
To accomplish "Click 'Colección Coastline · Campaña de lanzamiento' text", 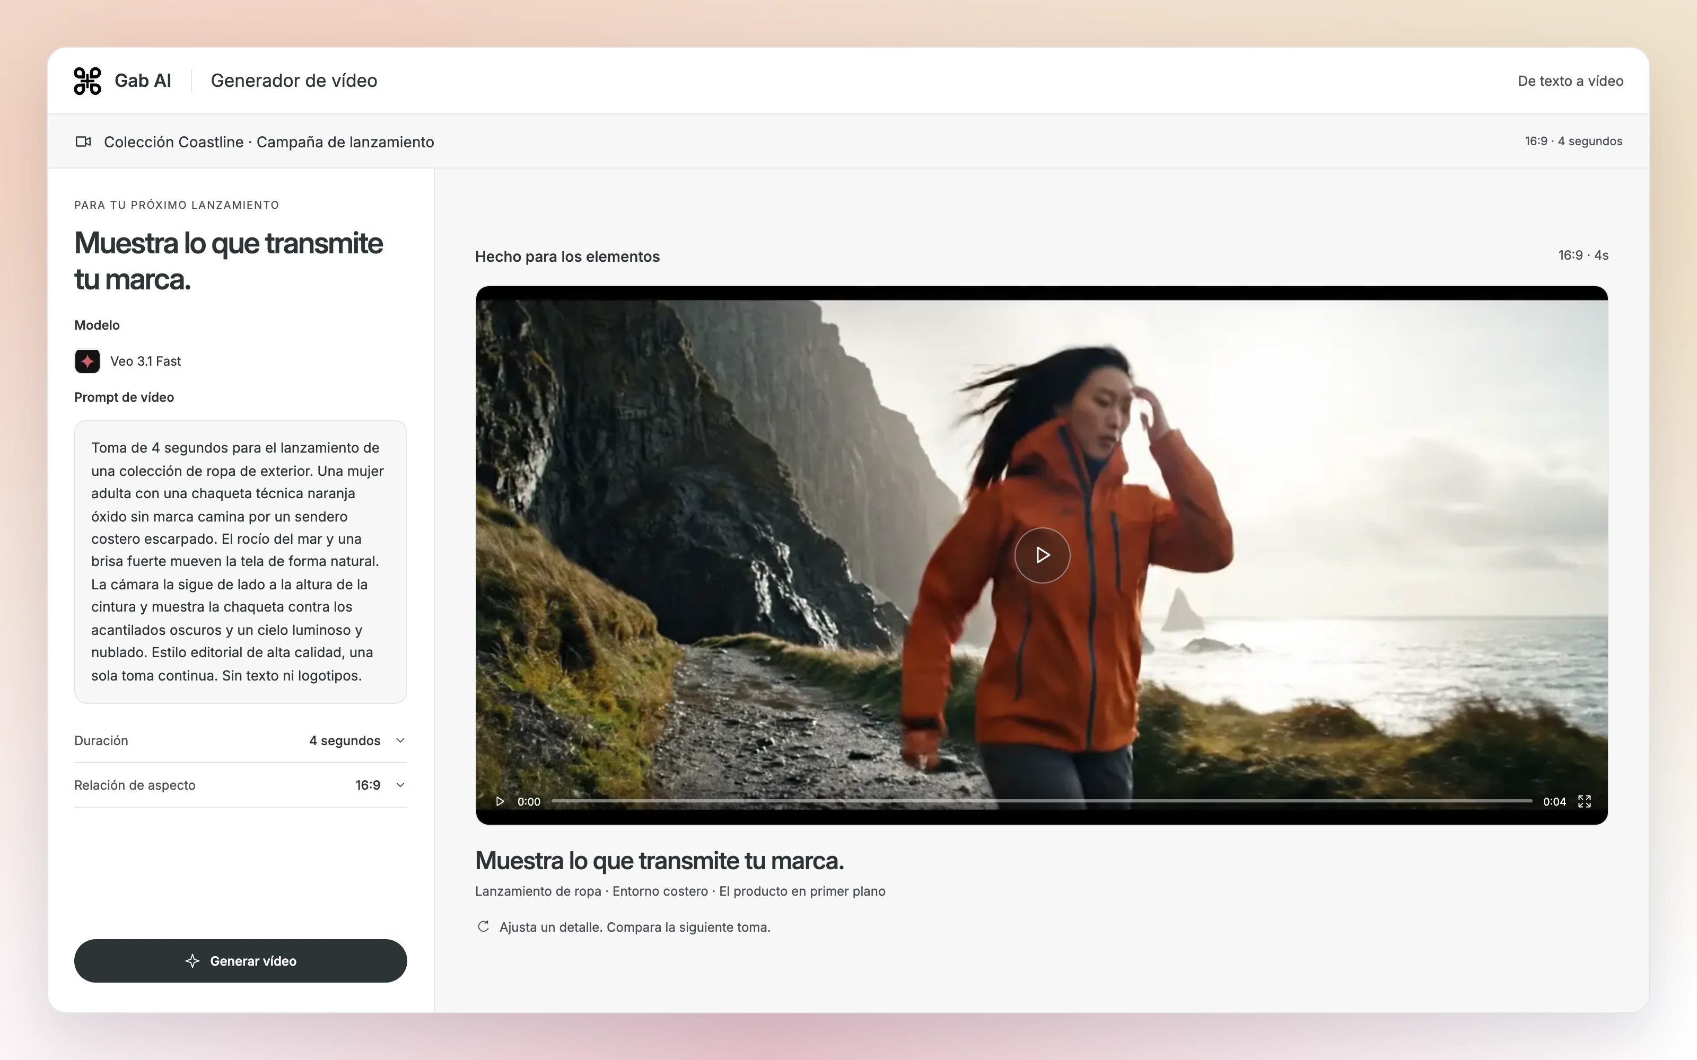I will [x=268, y=142].
